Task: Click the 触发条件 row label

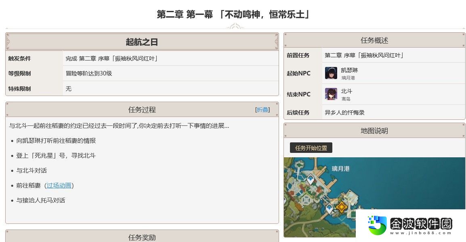Action: (x=20, y=58)
